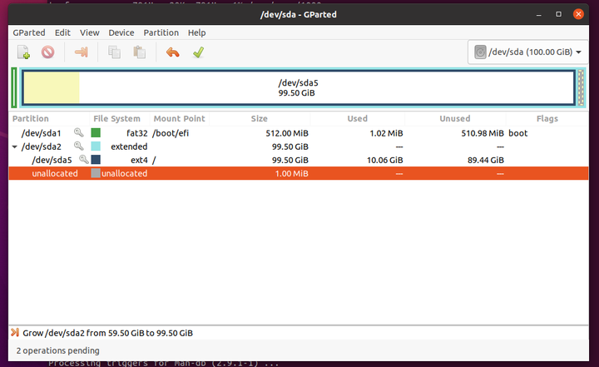Click the 10.06 GiB used cell

pyautogui.click(x=384, y=160)
